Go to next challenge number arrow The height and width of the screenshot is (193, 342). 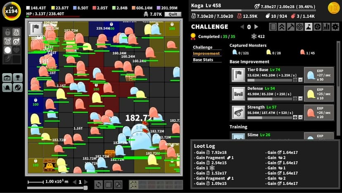pyautogui.click(x=256, y=27)
